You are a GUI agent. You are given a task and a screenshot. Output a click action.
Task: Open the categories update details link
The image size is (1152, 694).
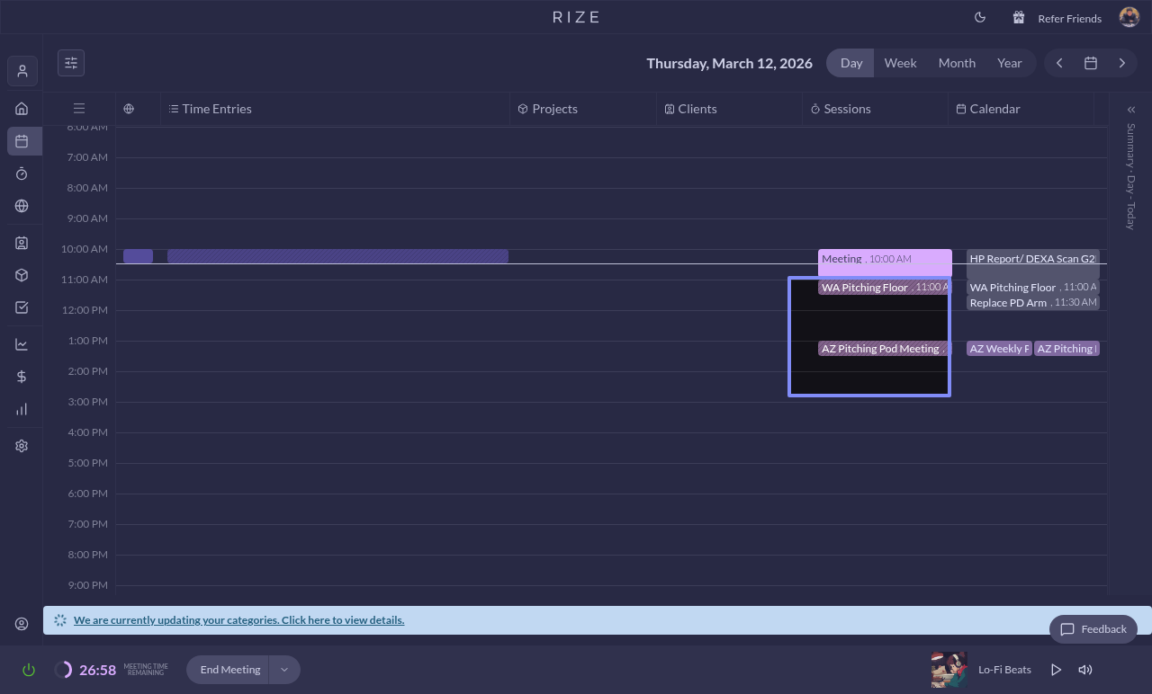238,620
